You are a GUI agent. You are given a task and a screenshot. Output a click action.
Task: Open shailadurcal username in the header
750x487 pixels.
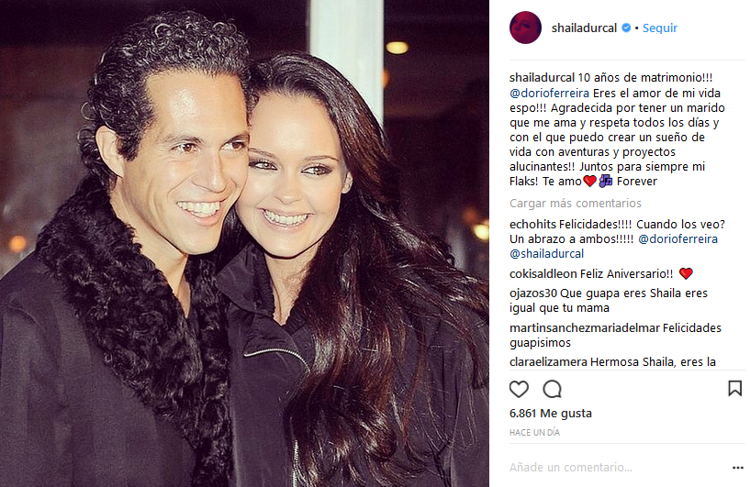(584, 28)
